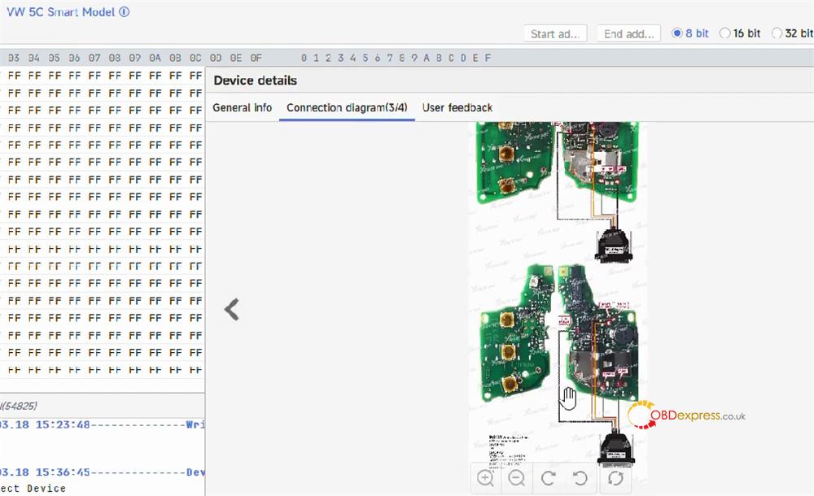This screenshot has width=814, height=496.
Task: Open the User feedback tab
Action: 456,107
